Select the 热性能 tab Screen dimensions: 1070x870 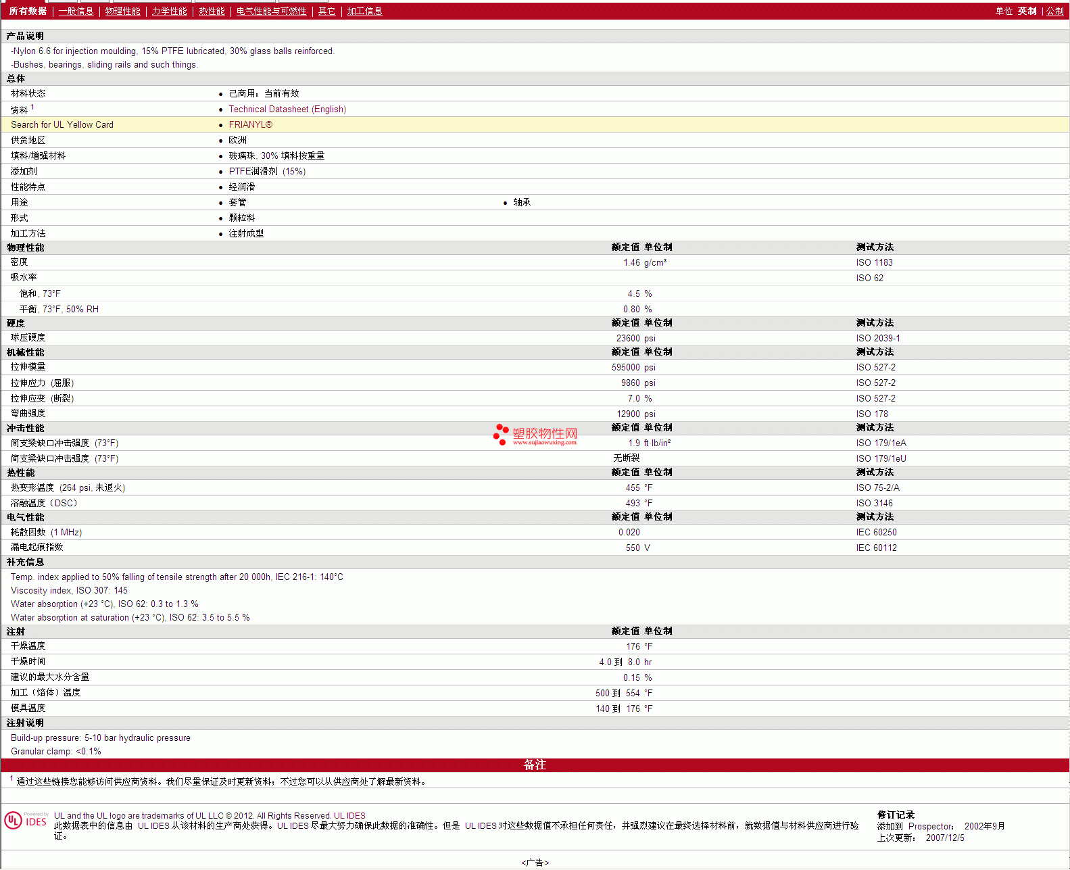point(212,11)
